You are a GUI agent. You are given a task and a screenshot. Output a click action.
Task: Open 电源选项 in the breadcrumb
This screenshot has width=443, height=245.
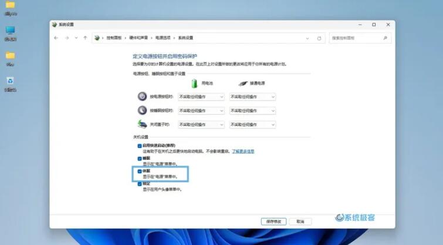click(x=163, y=38)
